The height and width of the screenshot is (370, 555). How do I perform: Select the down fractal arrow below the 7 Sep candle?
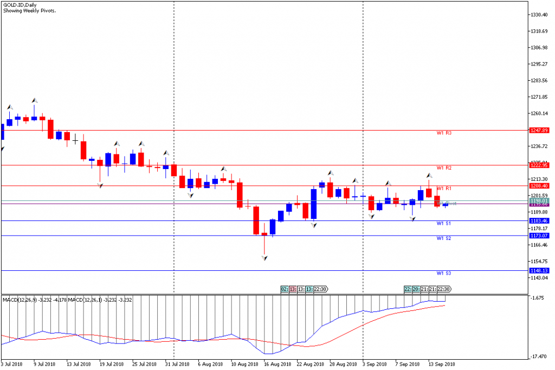pos(412,219)
